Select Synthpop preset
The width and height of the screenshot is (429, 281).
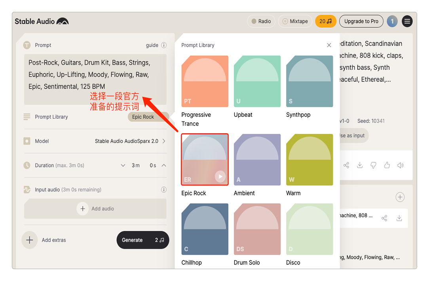click(x=309, y=81)
